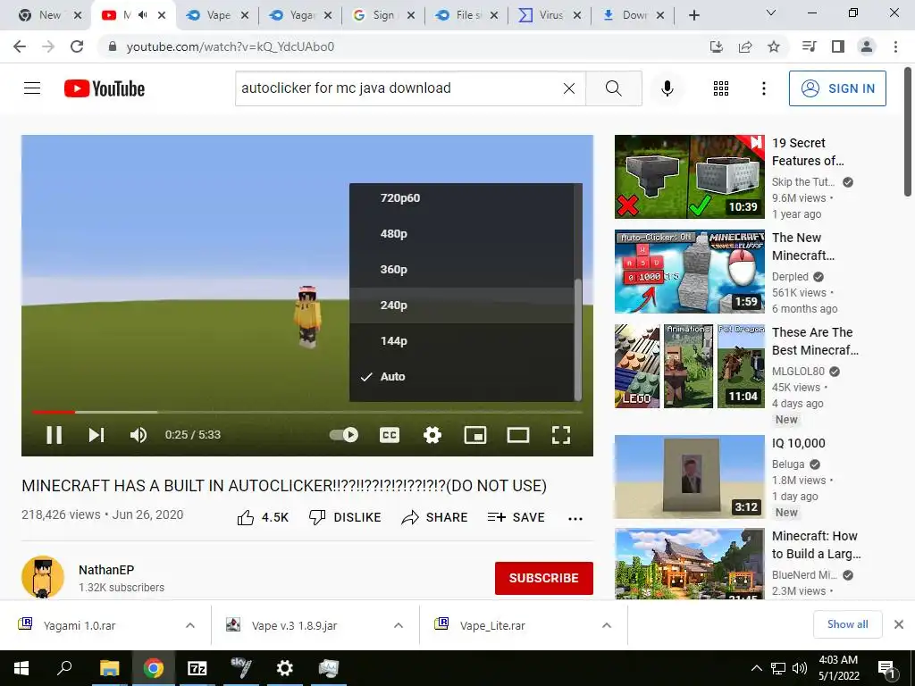Open 19 Secret Features video thumbnail

689,177
